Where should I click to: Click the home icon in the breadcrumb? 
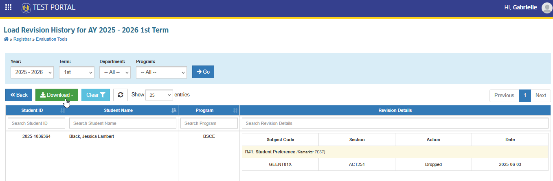[x=6, y=39]
